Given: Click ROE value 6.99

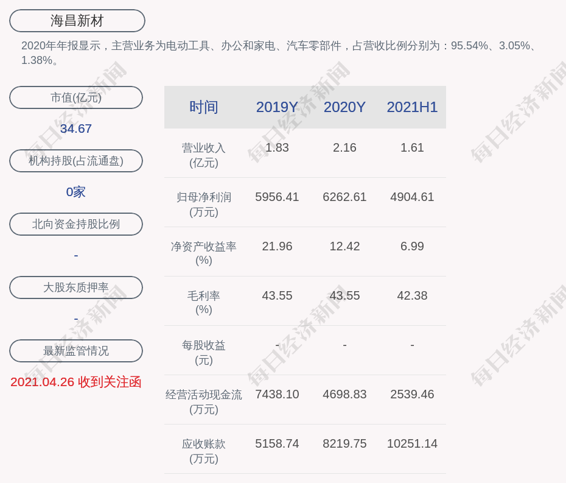Looking at the screenshot, I should click(x=412, y=247).
